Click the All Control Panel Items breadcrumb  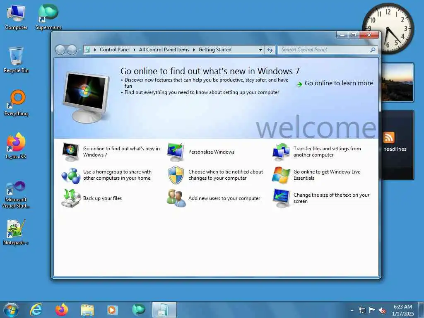click(164, 50)
